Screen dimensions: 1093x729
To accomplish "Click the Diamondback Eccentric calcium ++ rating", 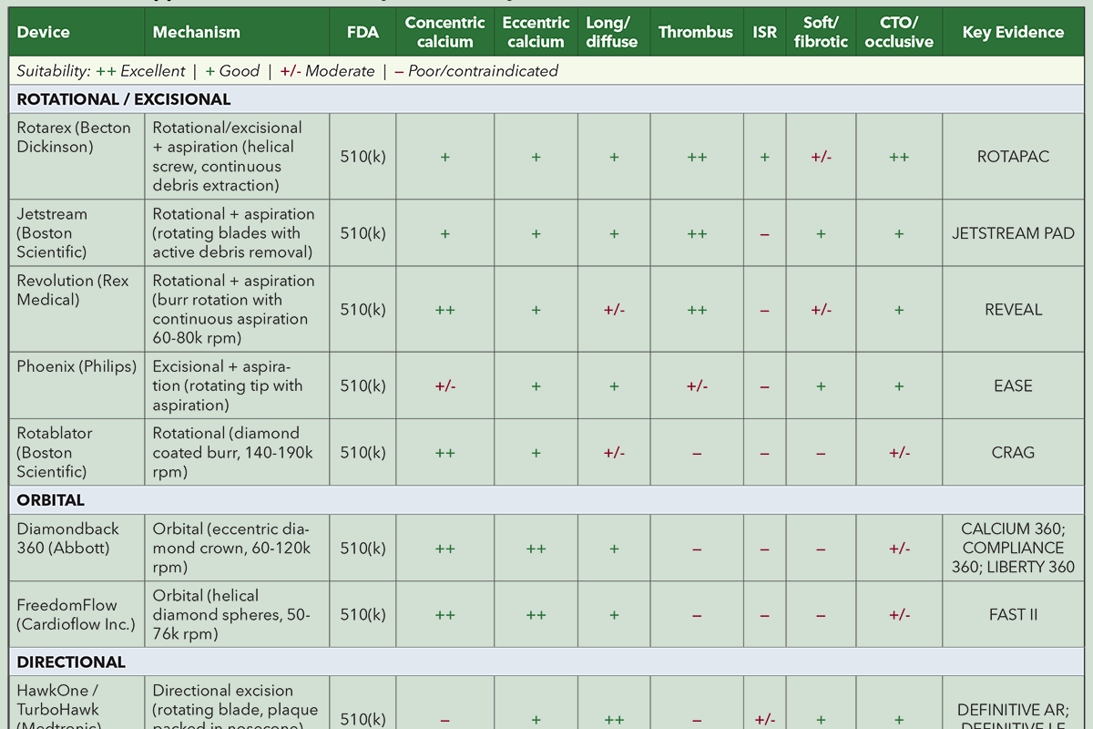I will pyautogui.click(x=536, y=549).
